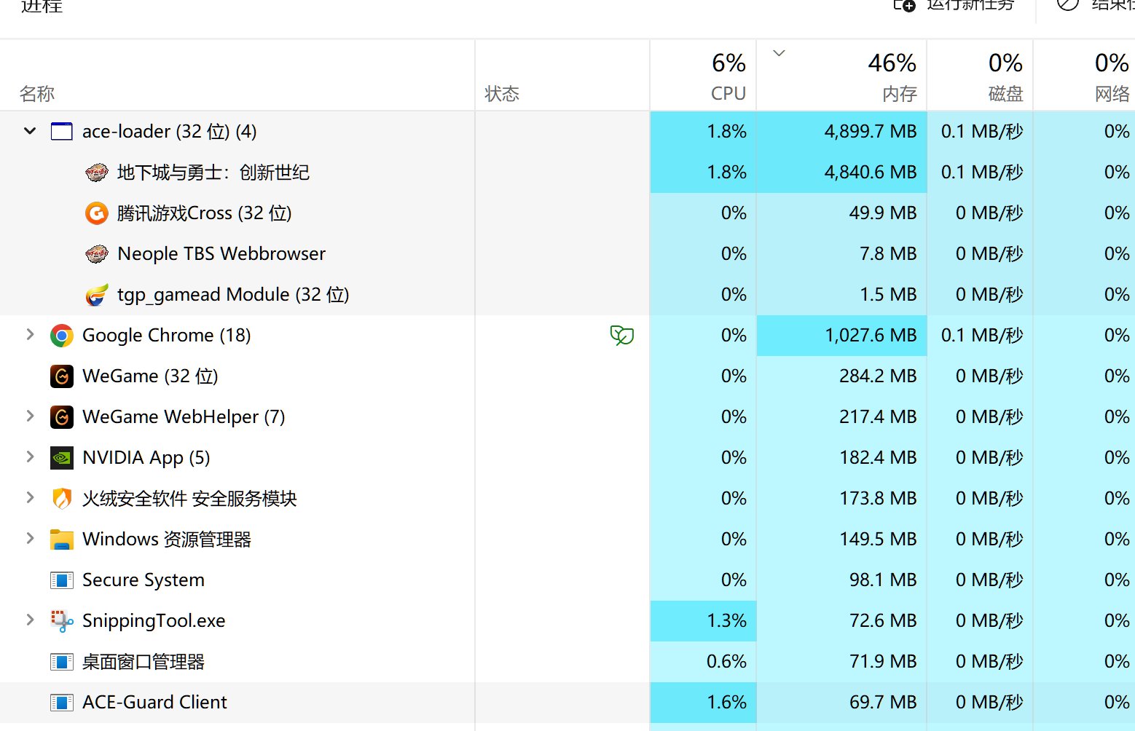This screenshot has width=1135, height=731.
Task: Select the 地下城与勇士：创新世纪 process
Action: (x=213, y=173)
